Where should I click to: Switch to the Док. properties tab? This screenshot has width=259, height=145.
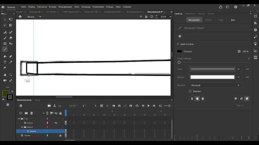(233, 20)
